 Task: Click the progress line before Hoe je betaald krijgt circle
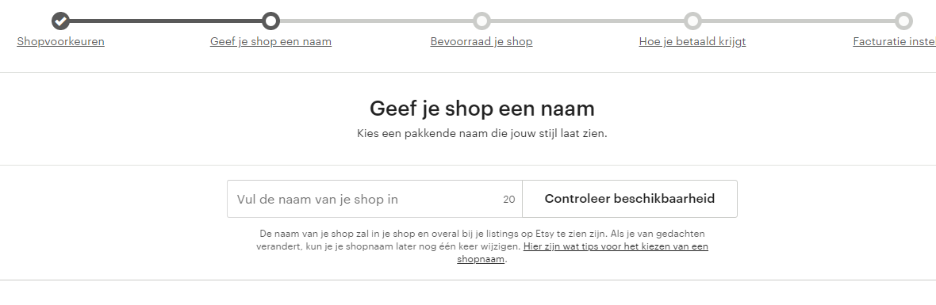[588, 21]
